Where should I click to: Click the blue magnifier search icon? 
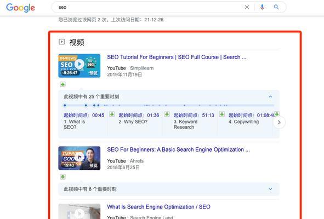tap(276, 7)
